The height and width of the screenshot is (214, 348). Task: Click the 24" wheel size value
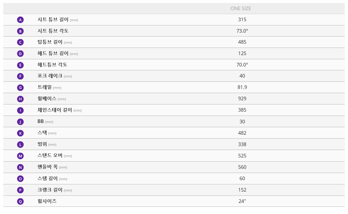pos(242,201)
